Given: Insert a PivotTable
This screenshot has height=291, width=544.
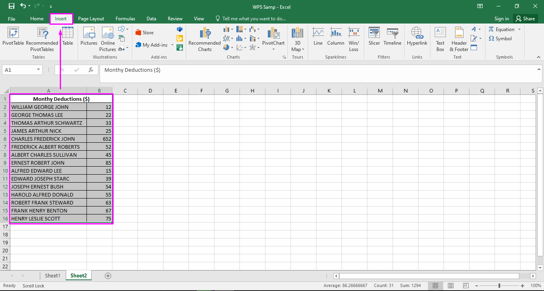Looking at the screenshot, I should click(13, 39).
